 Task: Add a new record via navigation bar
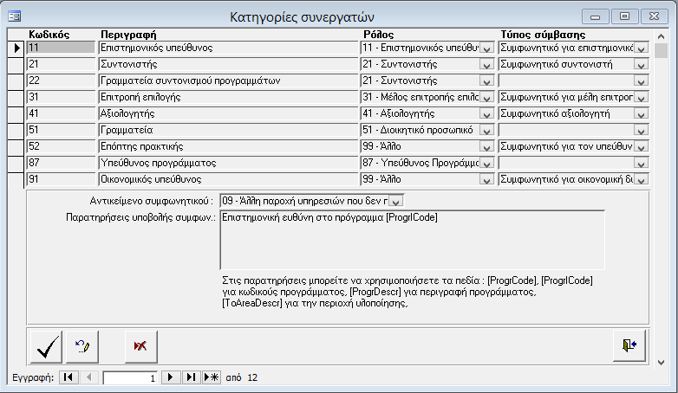[x=211, y=378]
